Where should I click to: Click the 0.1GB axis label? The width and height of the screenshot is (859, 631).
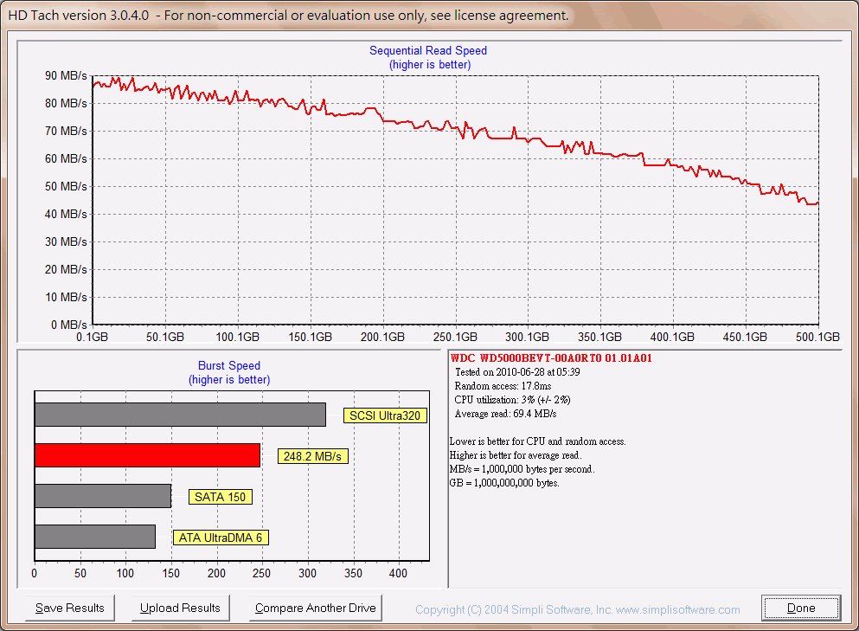point(92,338)
